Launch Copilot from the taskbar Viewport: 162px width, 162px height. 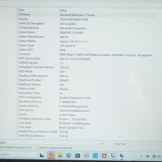[51, 155]
